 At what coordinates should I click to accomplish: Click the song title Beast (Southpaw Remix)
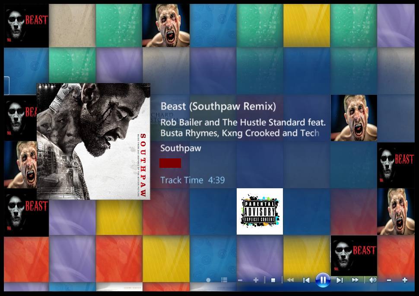pos(218,106)
